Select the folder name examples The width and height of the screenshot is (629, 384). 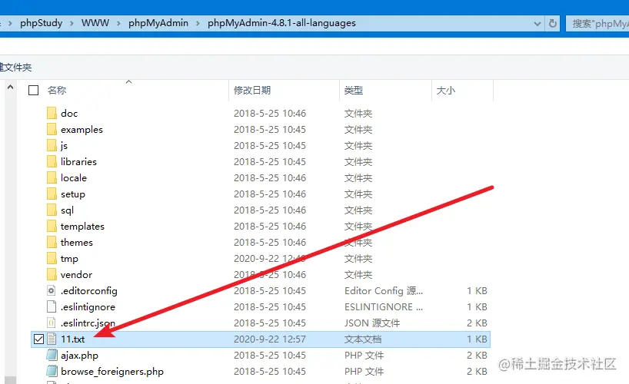tap(82, 130)
